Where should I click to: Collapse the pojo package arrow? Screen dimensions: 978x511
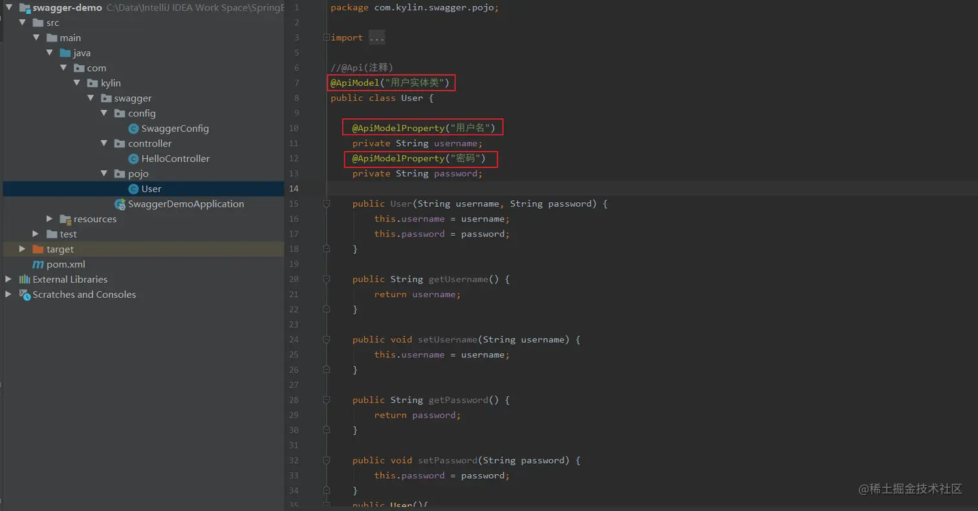pos(104,173)
